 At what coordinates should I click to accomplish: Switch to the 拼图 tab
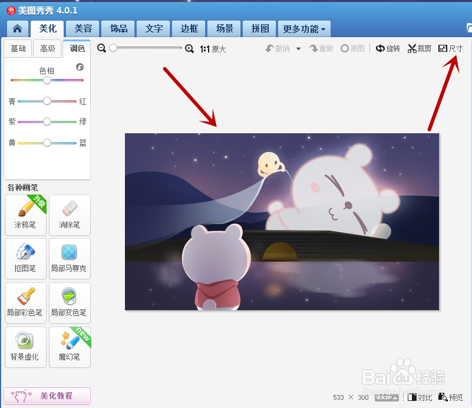259,29
